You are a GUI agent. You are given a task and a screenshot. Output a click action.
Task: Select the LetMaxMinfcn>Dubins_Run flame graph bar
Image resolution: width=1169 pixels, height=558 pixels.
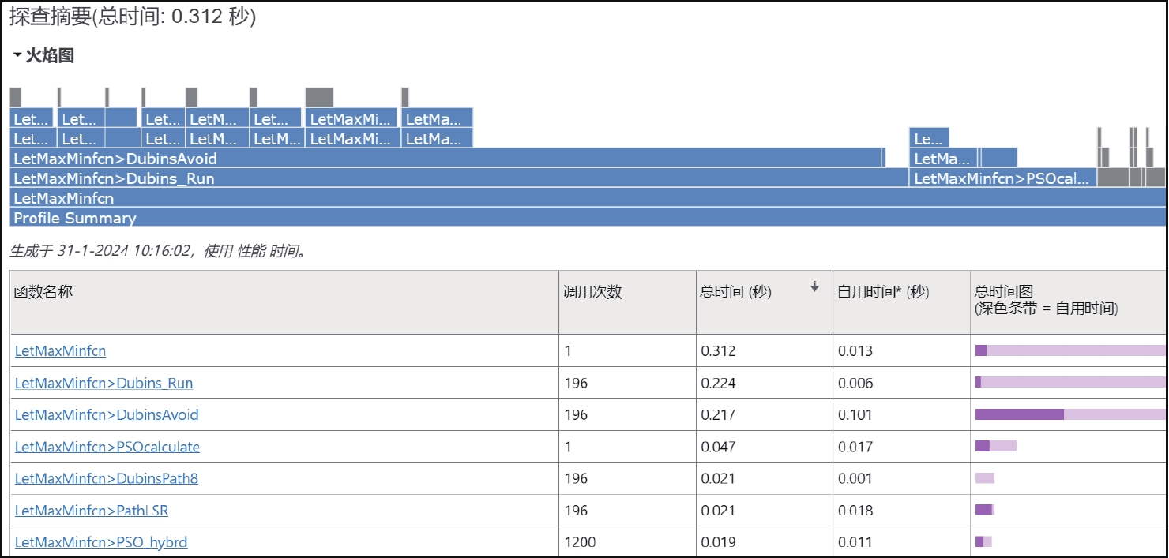[458, 178]
